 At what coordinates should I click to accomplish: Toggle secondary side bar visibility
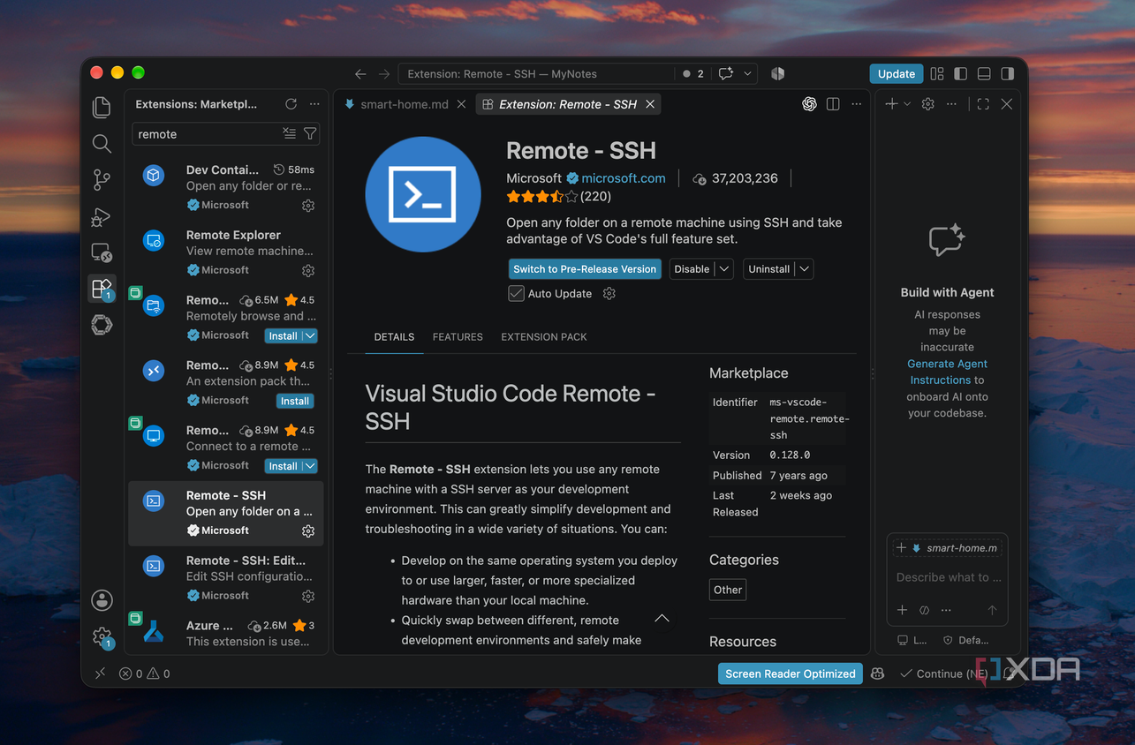[1007, 74]
